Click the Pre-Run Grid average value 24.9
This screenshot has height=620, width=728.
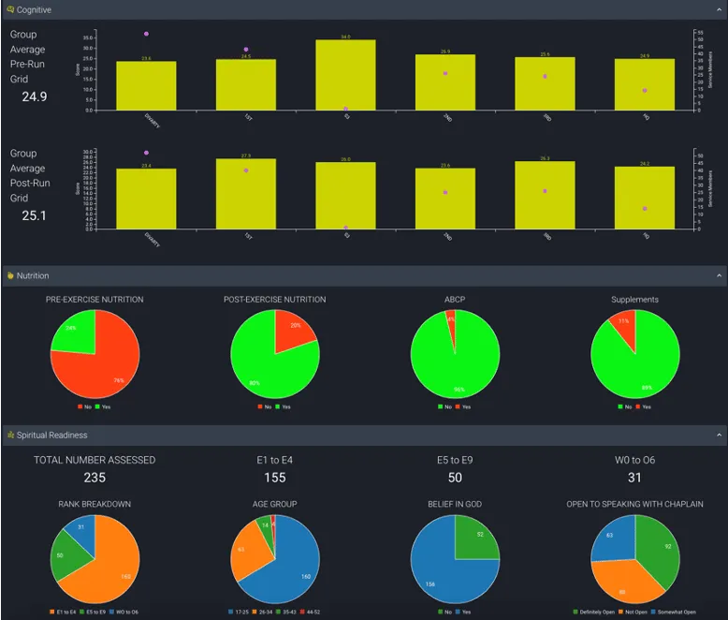[34, 96]
